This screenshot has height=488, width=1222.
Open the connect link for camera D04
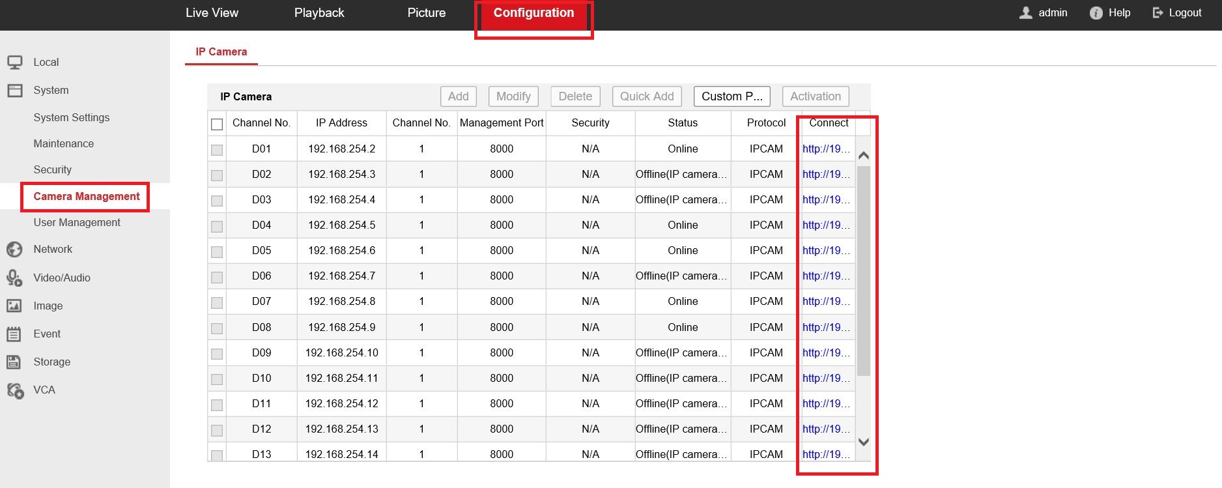[x=825, y=225]
